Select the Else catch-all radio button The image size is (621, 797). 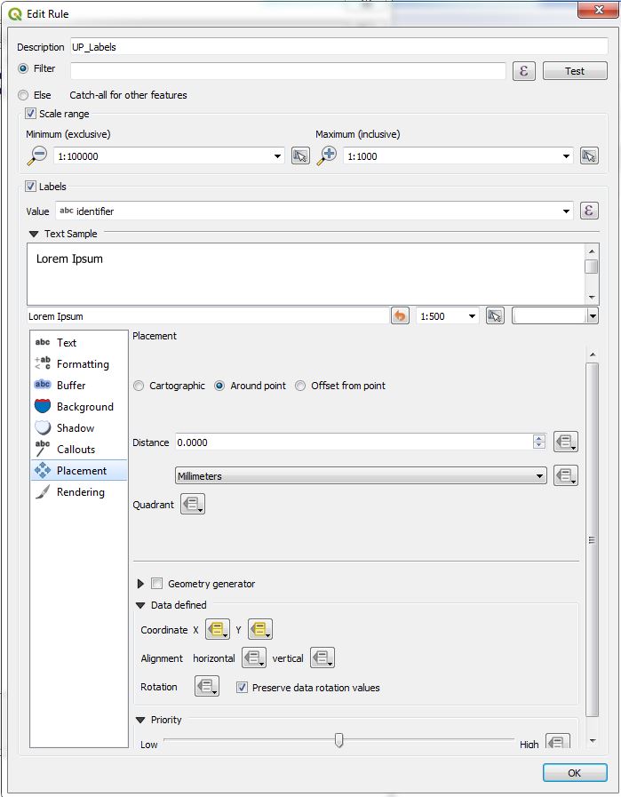tap(23, 95)
